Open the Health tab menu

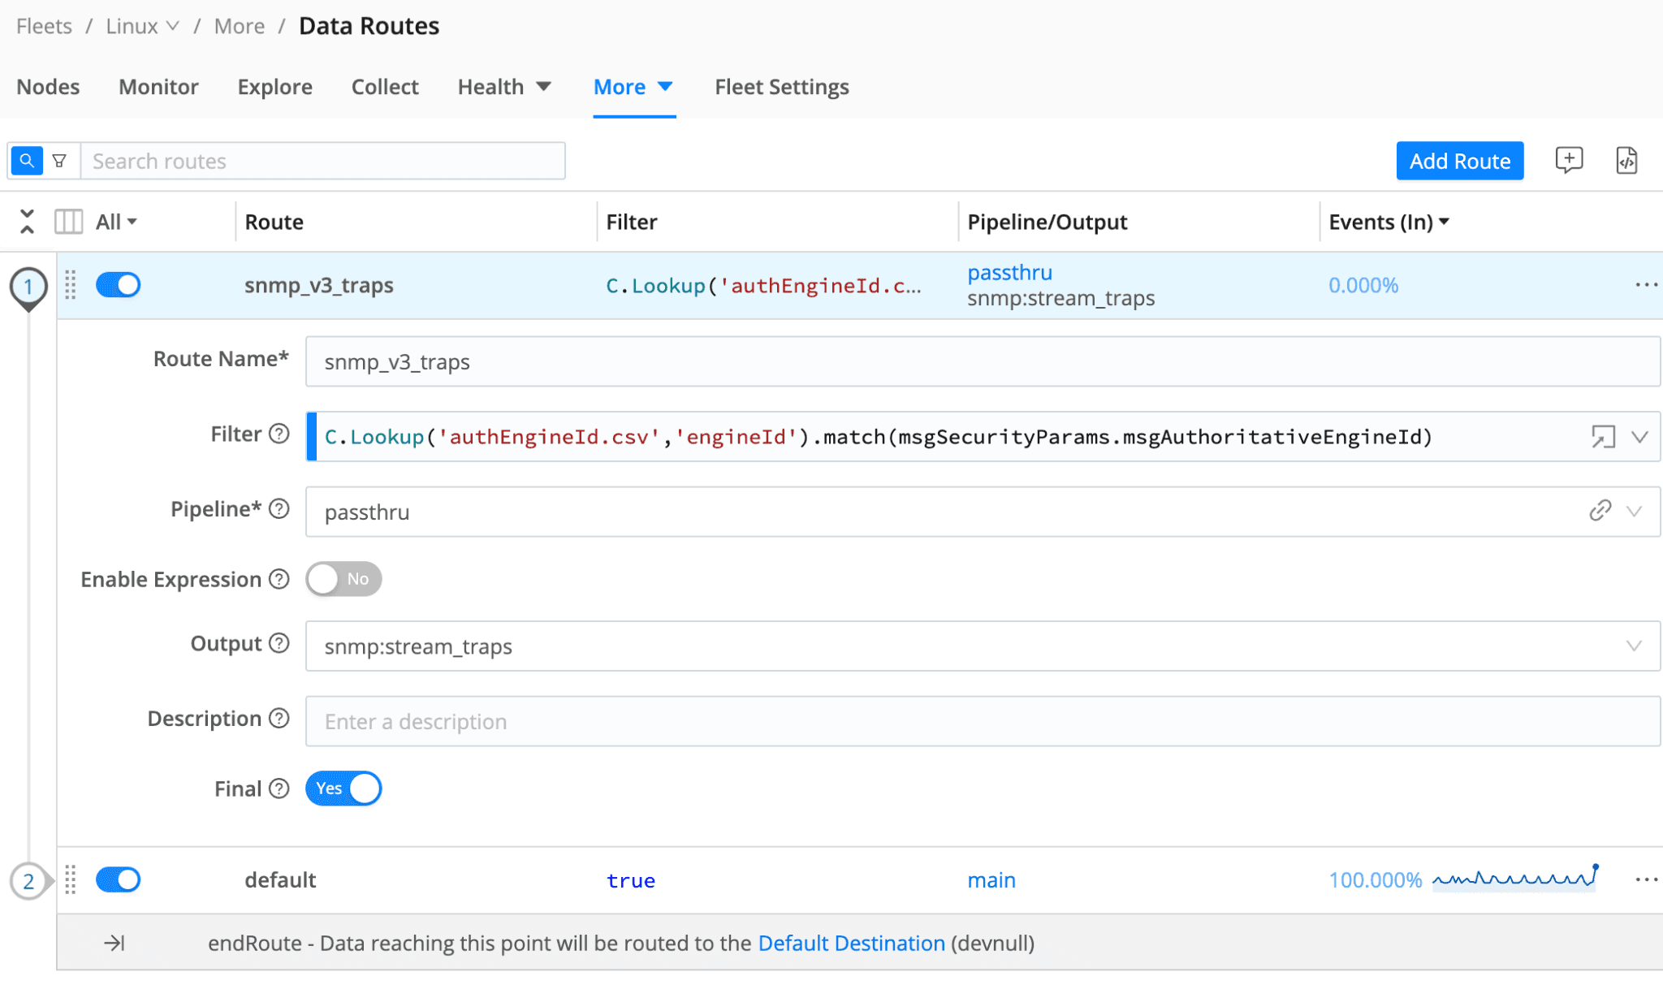click(504, 87)
